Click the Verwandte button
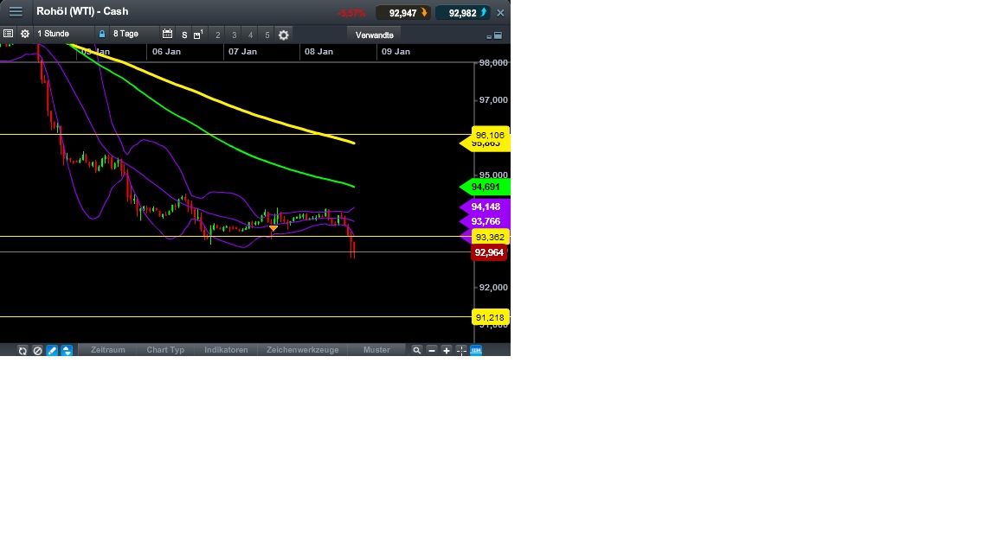997x560 pixels. pyautogui.click(x=373, y=35)
